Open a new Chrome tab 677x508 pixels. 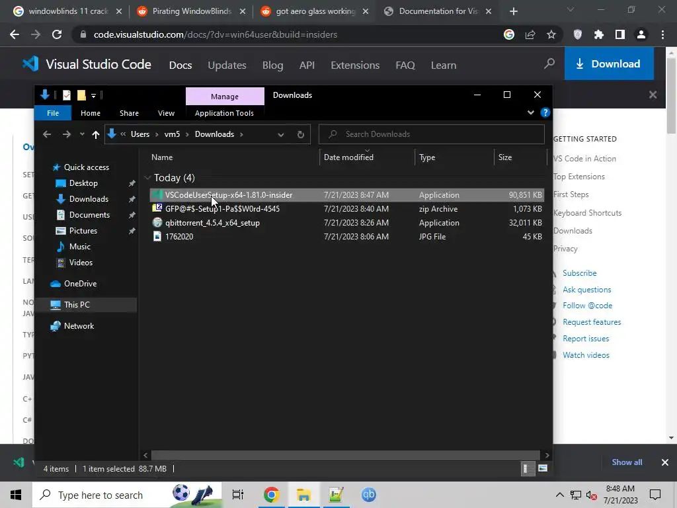(x=513, y=12)
